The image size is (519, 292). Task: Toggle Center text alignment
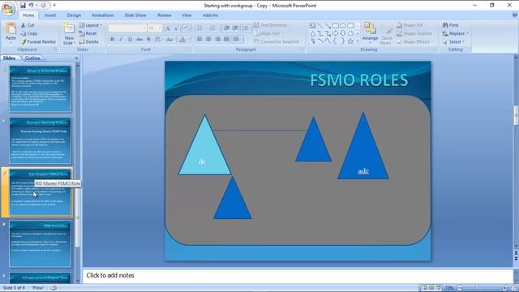tap(208, 40)
